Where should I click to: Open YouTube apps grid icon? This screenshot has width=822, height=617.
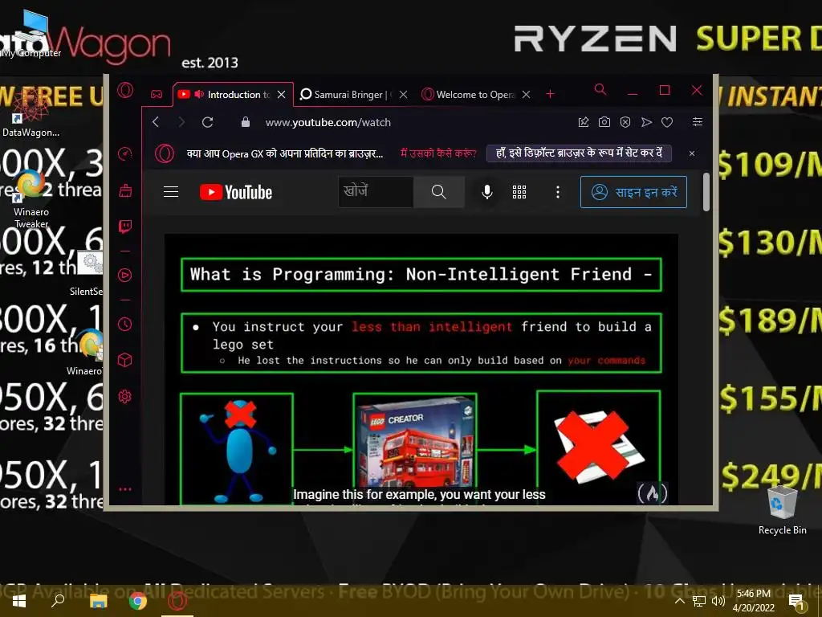point(519,192)
